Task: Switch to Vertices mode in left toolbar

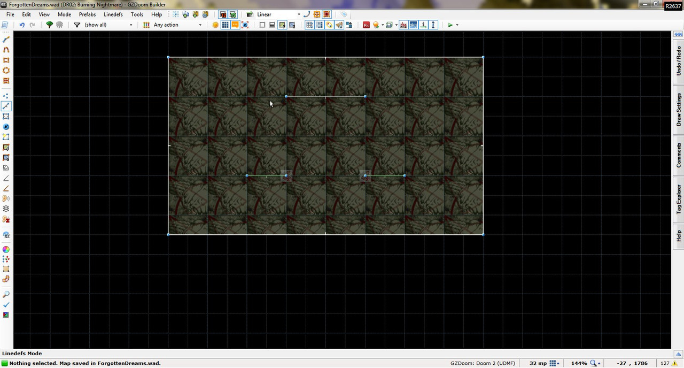Action: [x=6, y=96]
